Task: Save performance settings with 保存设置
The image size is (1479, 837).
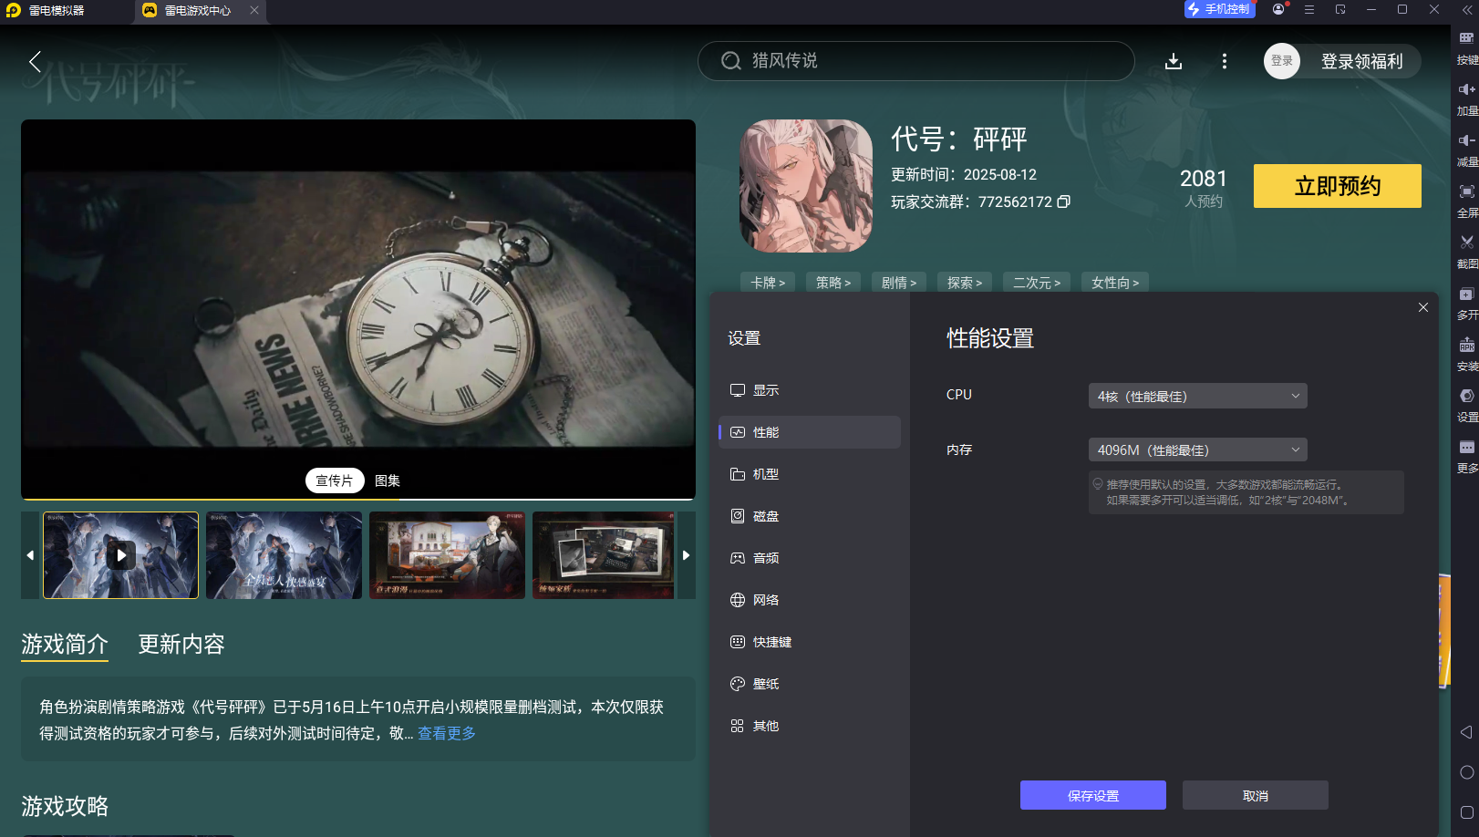Action: pos(1092,794)
